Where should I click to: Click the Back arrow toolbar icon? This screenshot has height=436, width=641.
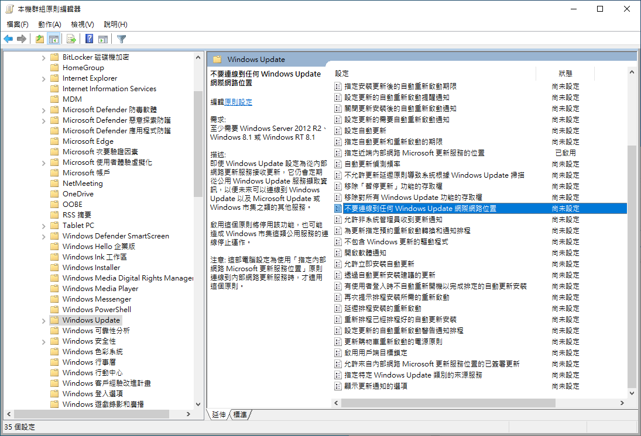coord(8,39)
